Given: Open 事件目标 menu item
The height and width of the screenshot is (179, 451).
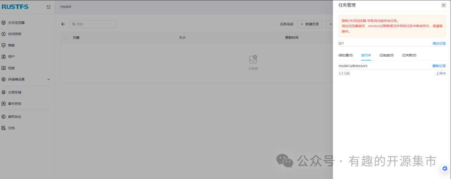Looking at the screenshot, I should point(14,104).
